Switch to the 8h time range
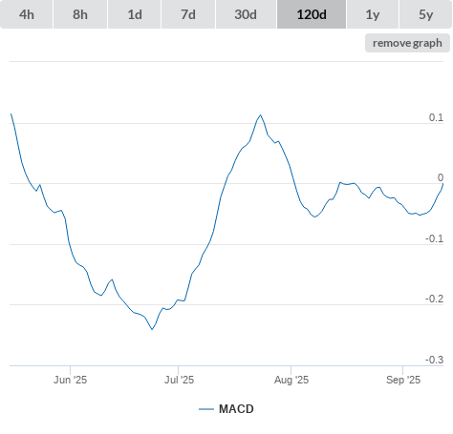Viewport: 453px width, 434px height. coord(80,14)
